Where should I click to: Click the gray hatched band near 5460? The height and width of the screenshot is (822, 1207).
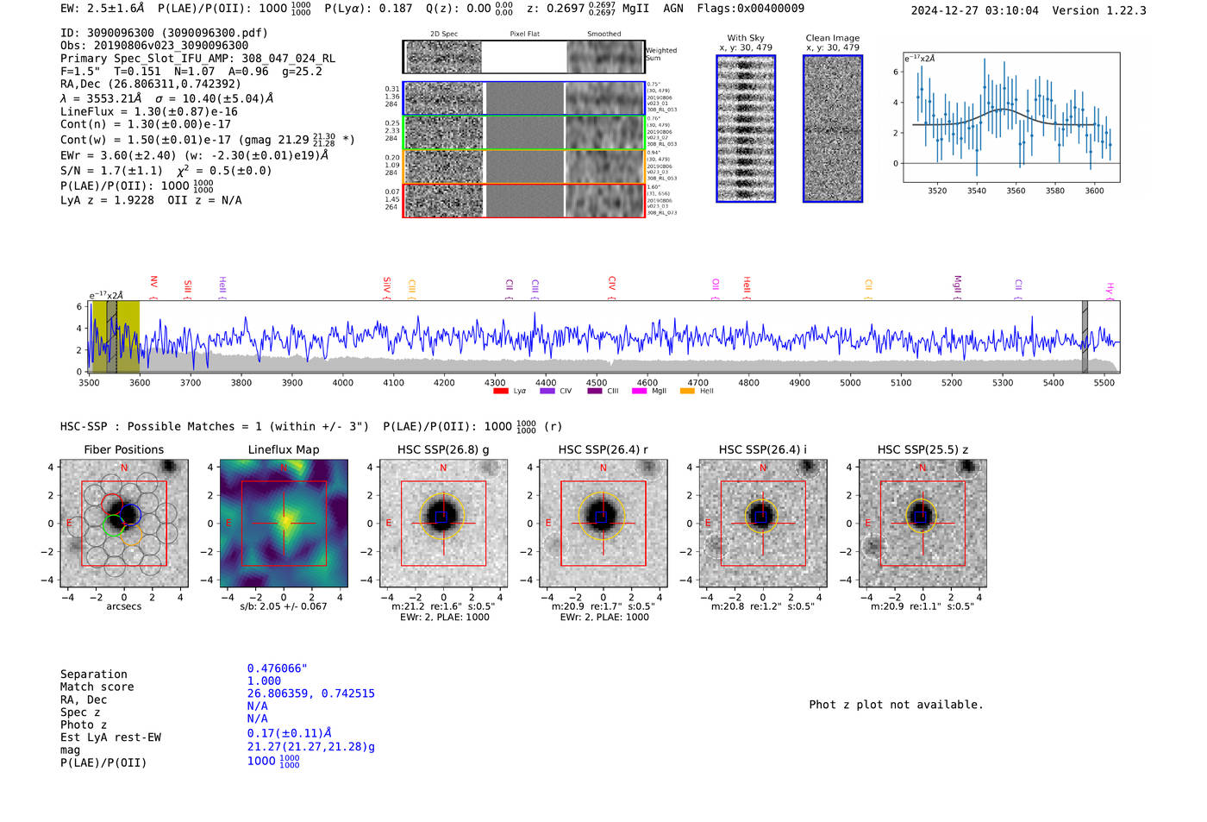pos(1085,336)
